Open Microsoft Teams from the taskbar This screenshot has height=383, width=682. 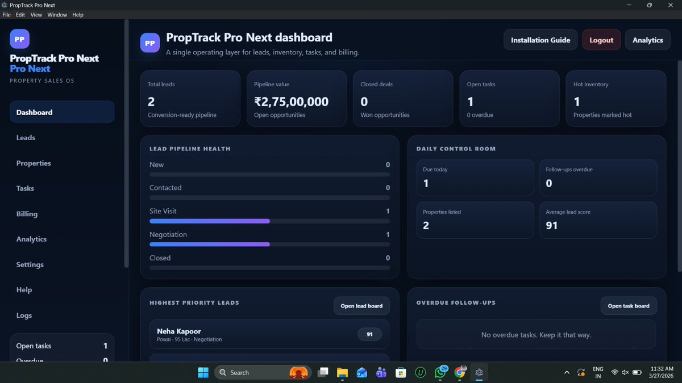point(381,372)
